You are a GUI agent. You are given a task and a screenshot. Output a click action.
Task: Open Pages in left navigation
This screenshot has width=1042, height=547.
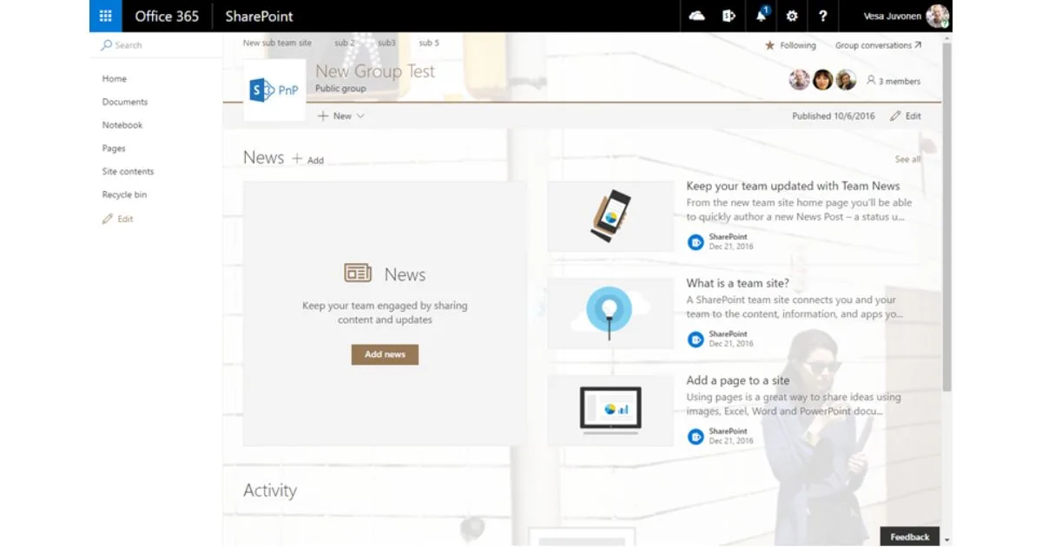coord(114,148)
